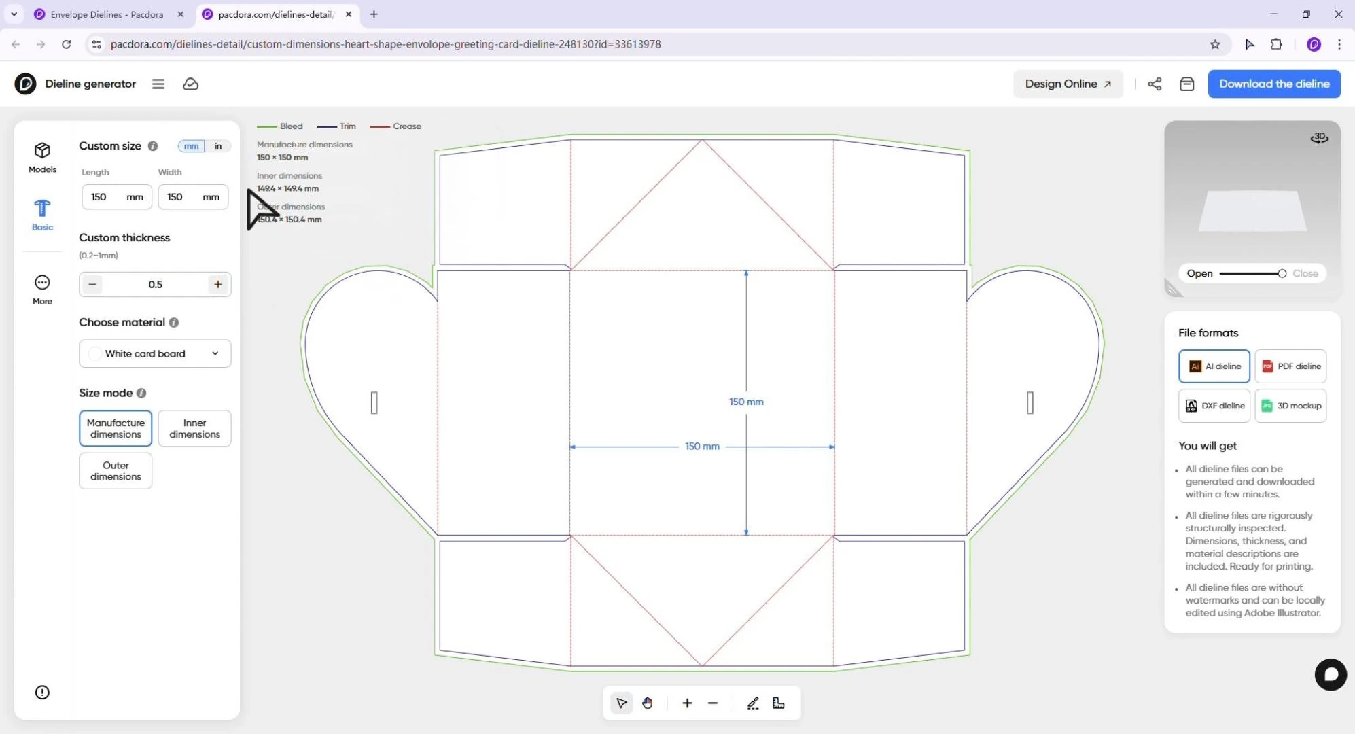Viewport: 1355px width, 734px height.
Task: Open the White card board material dropdown
Action: [x=155, y=353]
